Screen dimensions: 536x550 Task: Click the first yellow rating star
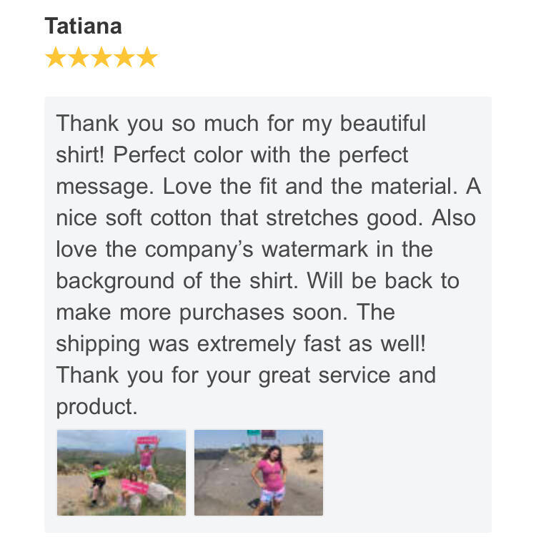(55, 58)
